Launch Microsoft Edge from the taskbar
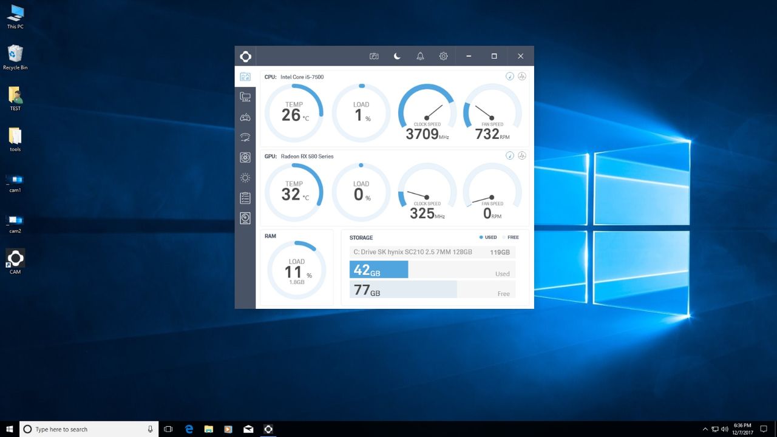This screenshot has height=437, width=777. tap(189, 429)
